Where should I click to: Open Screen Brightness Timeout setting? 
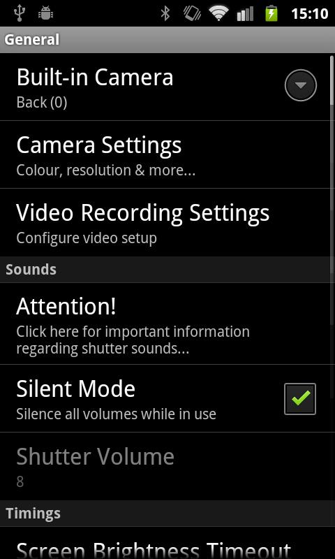pyautogui.click(x=167, y=544)
